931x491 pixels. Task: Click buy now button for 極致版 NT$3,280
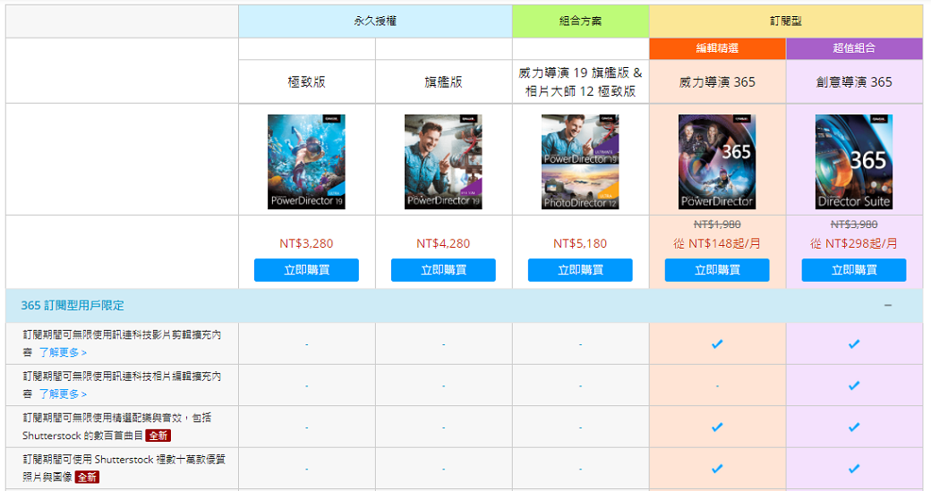[306, 270]
